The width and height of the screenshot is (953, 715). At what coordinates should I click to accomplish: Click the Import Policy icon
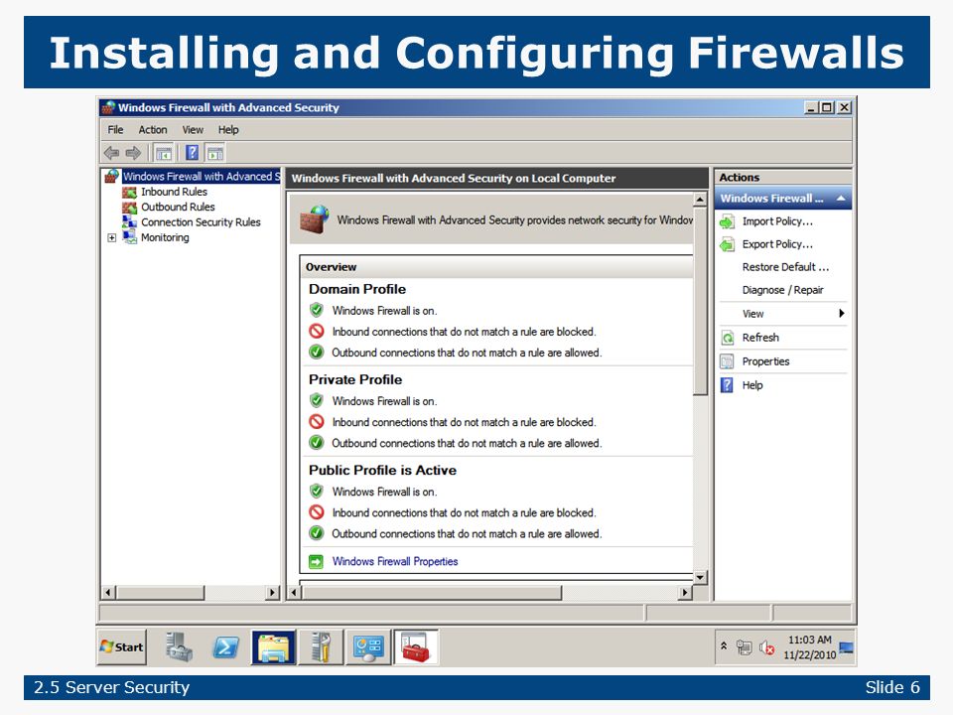click(x=727, y=221)
